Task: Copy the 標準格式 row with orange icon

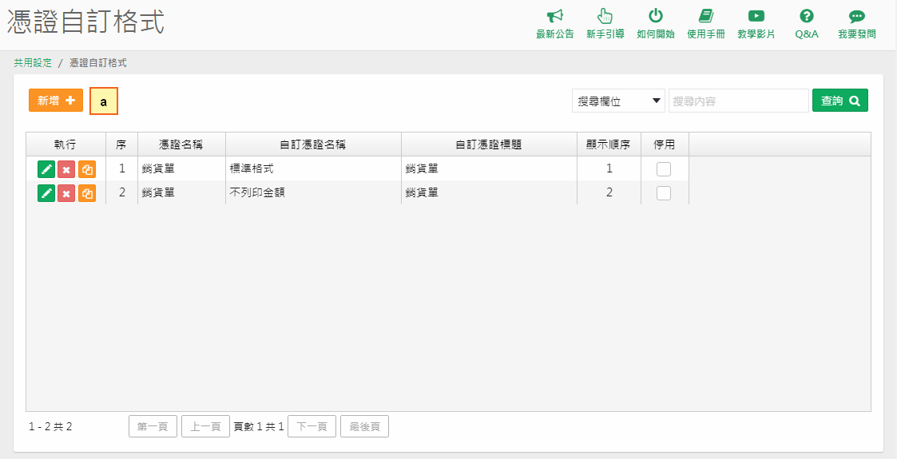Action: [87, 169]
